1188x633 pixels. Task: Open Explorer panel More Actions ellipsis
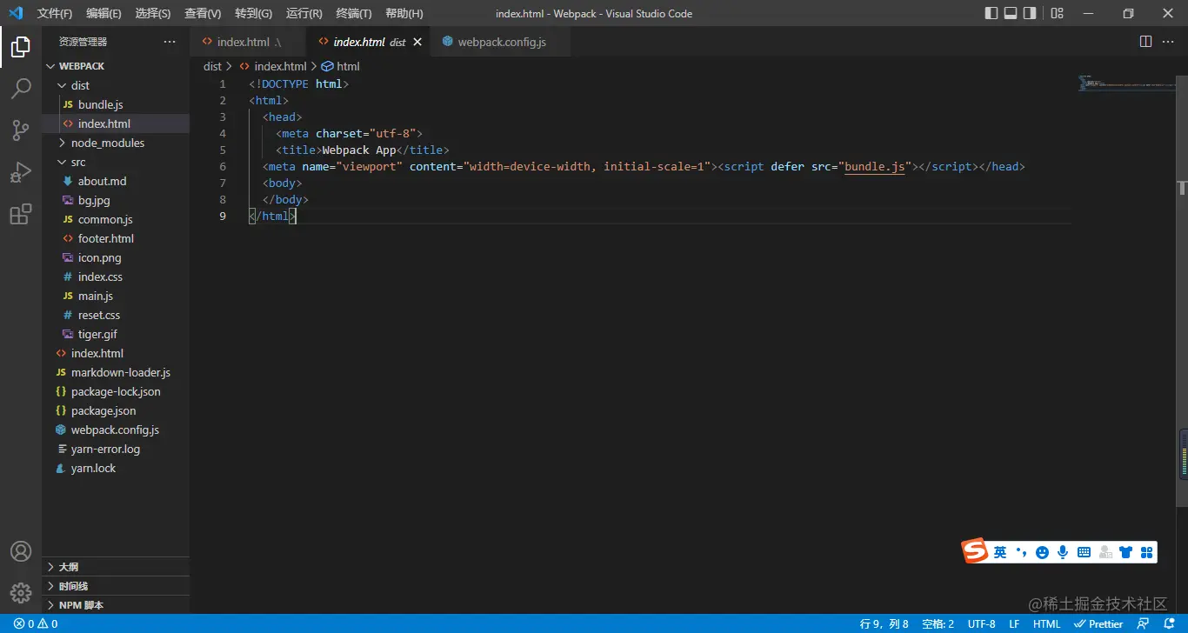(x=170, y=42)
